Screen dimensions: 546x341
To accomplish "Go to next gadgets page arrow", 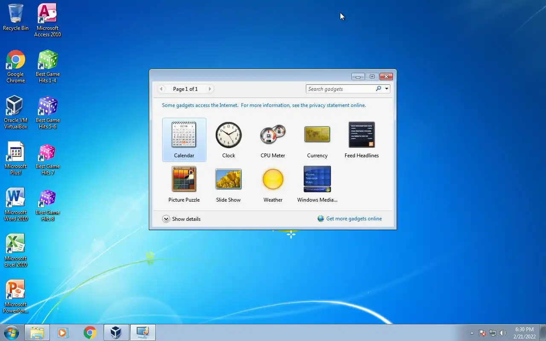I will (x=209, y=89).
